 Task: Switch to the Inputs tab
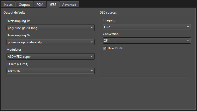pos(8,5)
